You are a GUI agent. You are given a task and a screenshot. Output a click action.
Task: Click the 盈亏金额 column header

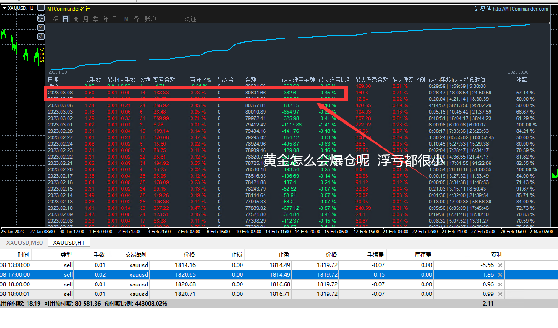(164, 80)
